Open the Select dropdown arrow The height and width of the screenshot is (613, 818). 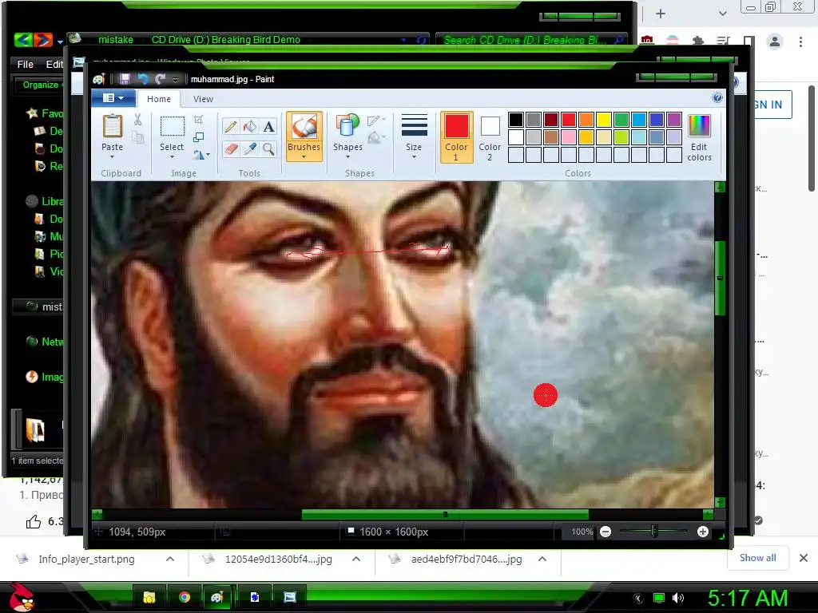coord(172,156)
